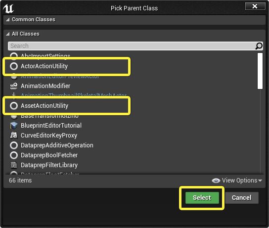Click the ActorActionUtility class icon
Viewport: 269px width, 228px height.
[14, 66]
